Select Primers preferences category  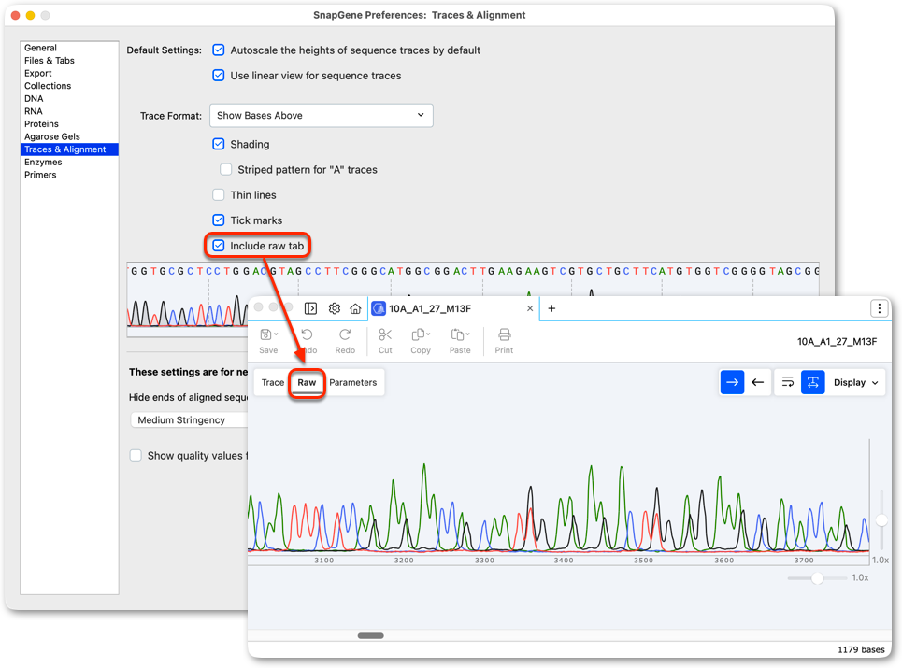[x=69, y=175]
